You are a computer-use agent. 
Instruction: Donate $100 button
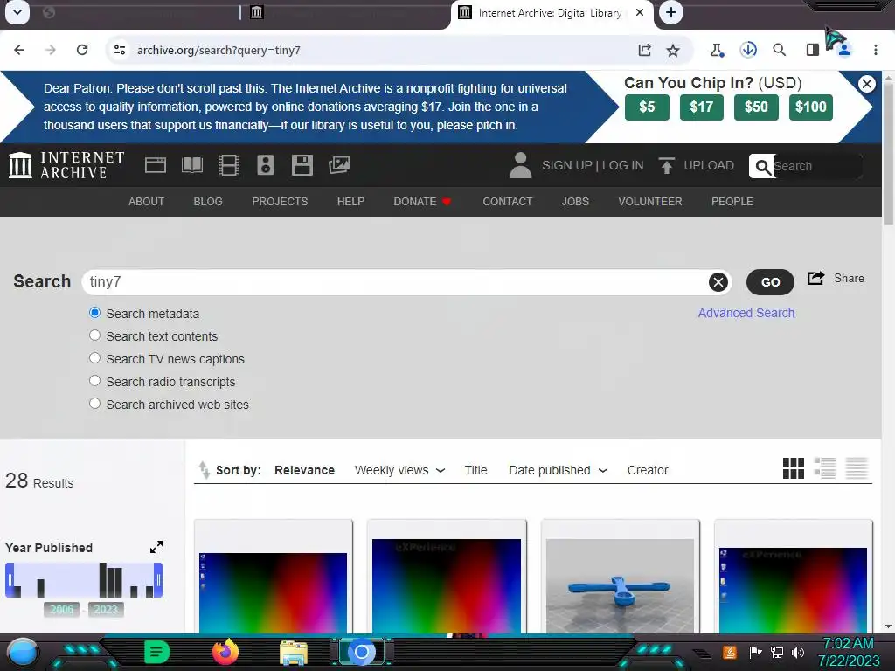click(x=810, y=107)
